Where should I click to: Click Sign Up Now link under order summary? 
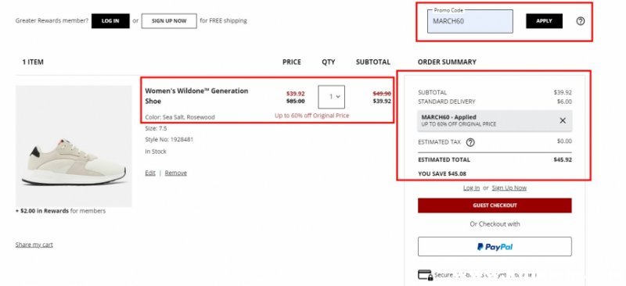tap(509, 188)
